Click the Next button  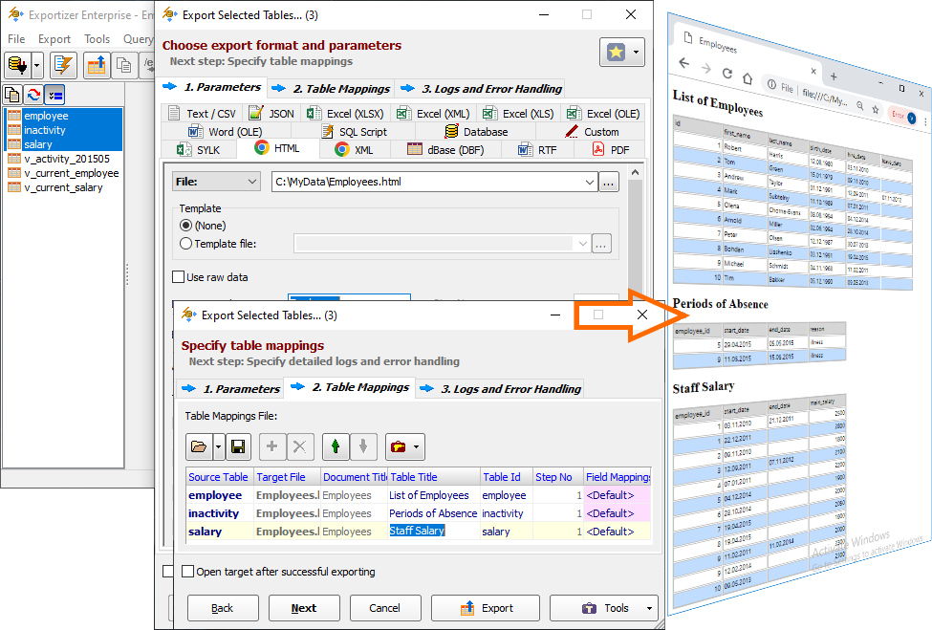(x=304, y=608)
